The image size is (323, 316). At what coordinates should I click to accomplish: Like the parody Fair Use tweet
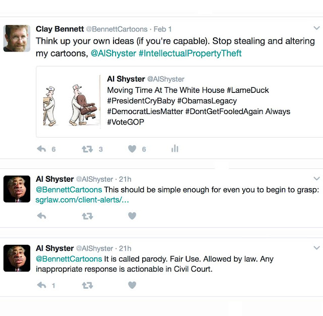132,285
